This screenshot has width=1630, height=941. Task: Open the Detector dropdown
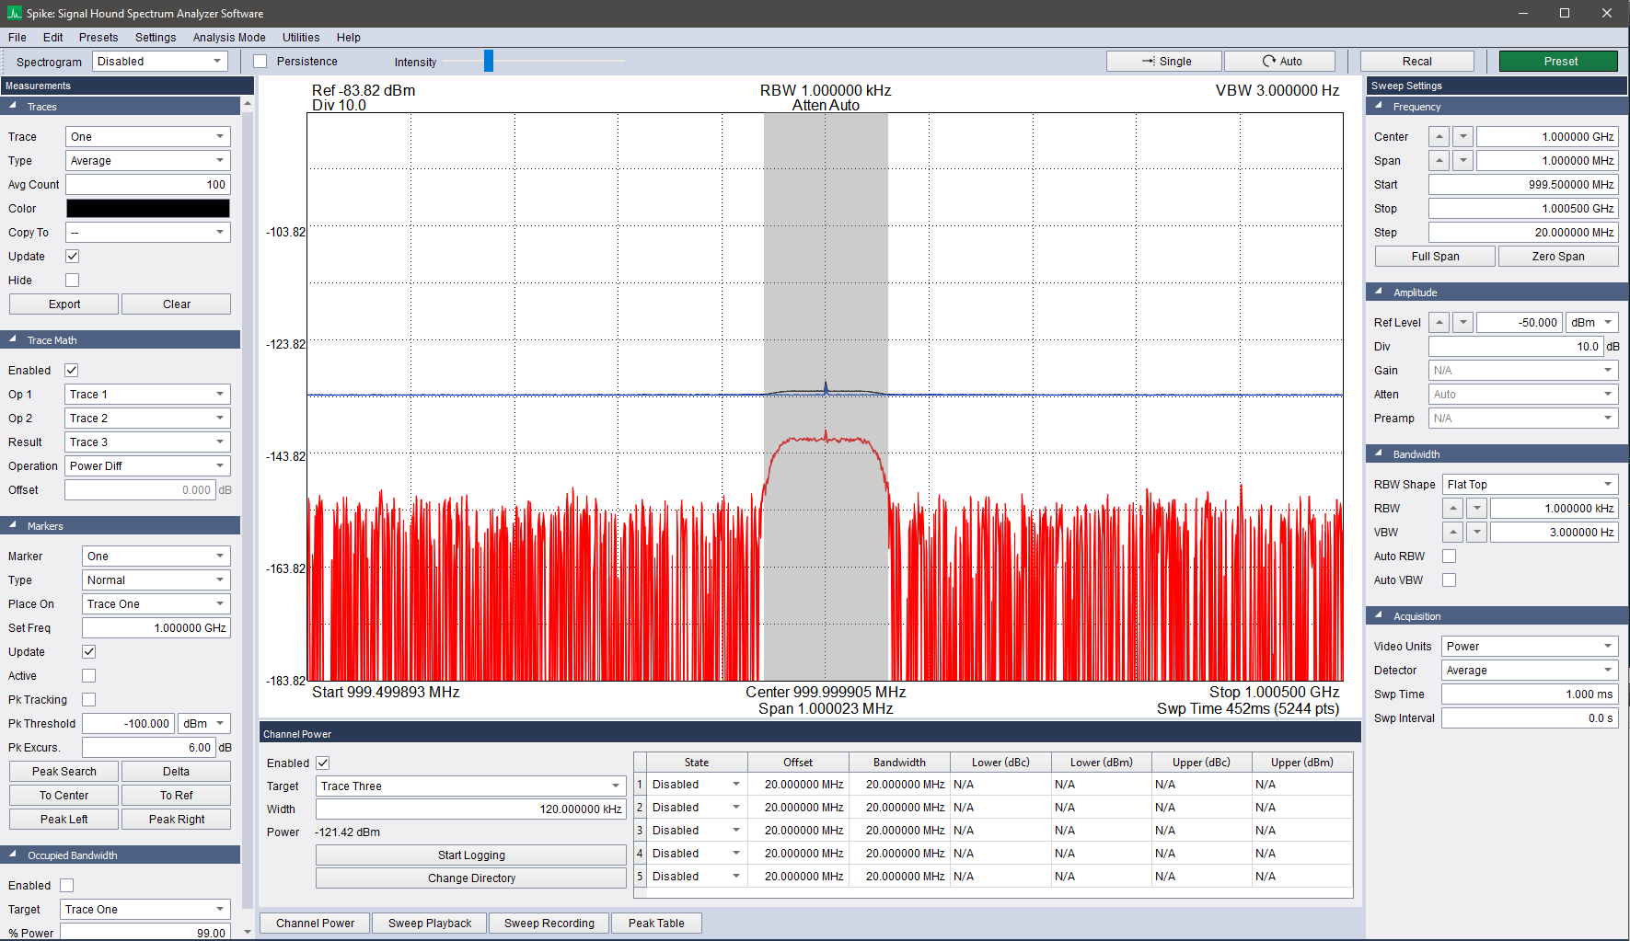point(1530,671)
